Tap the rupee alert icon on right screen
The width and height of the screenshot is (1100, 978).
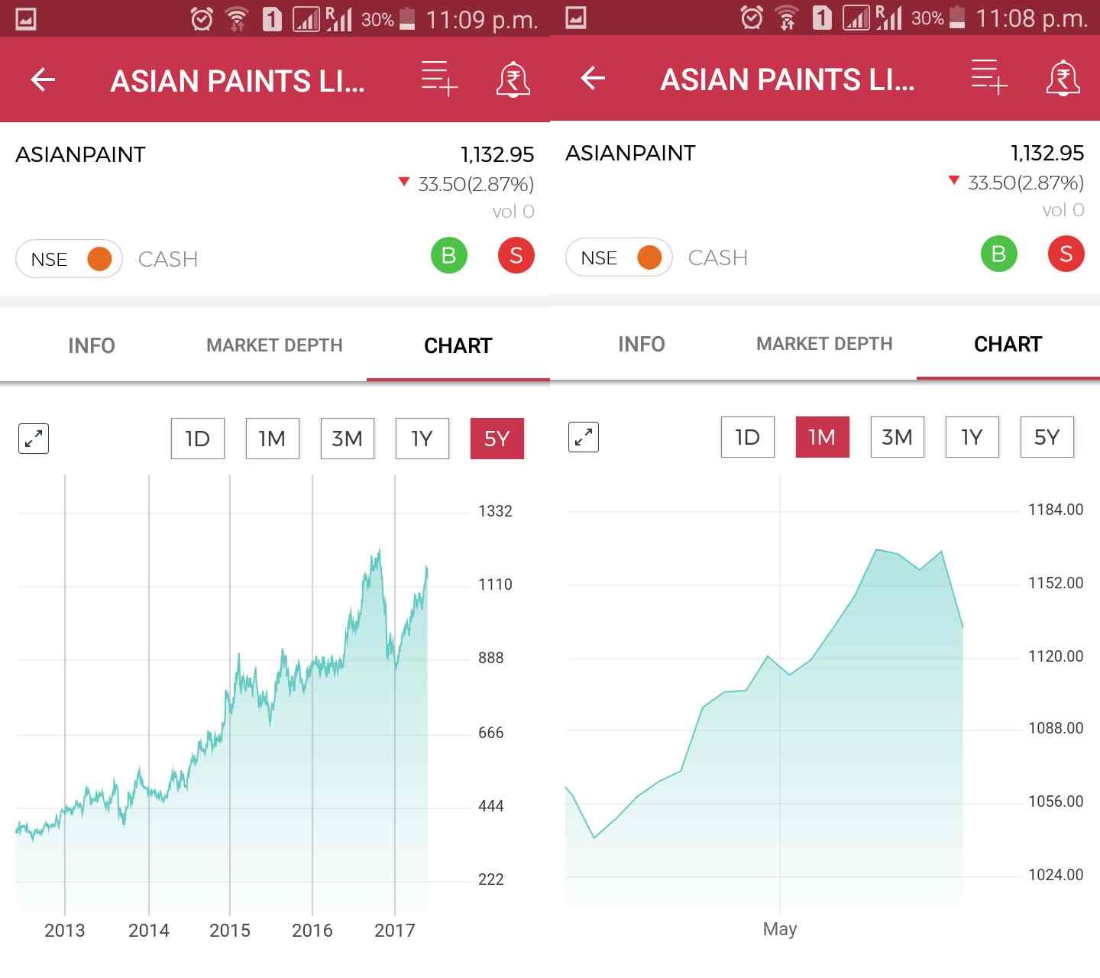click(x=1064, y=78)
